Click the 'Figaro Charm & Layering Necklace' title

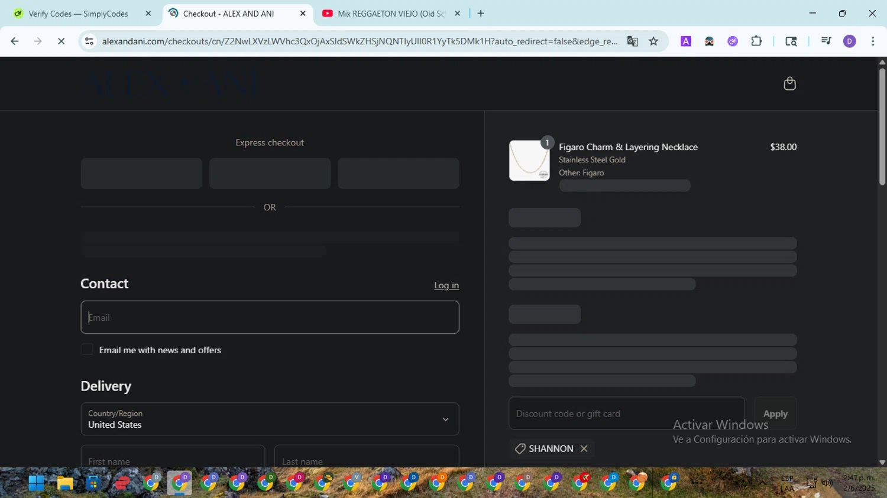click(628, 147)
